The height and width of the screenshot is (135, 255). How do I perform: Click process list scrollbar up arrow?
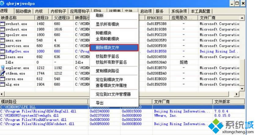click(x=242, y=18)
